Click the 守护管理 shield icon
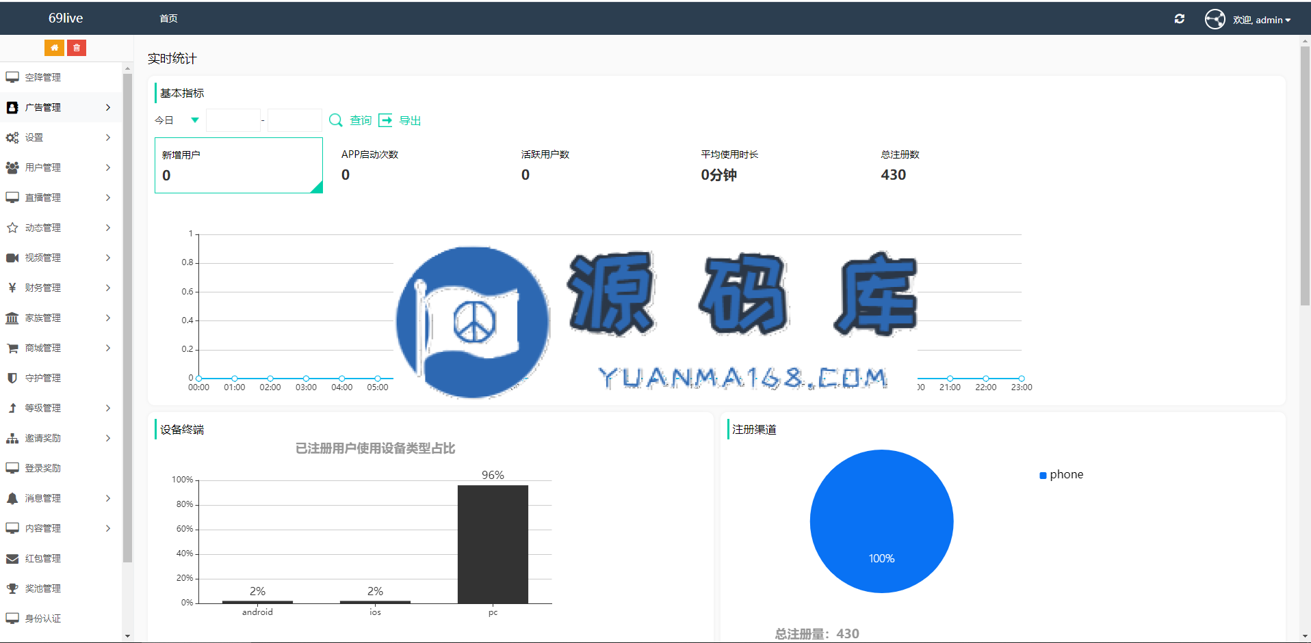The image size is (1311, 643). [12, 378]
